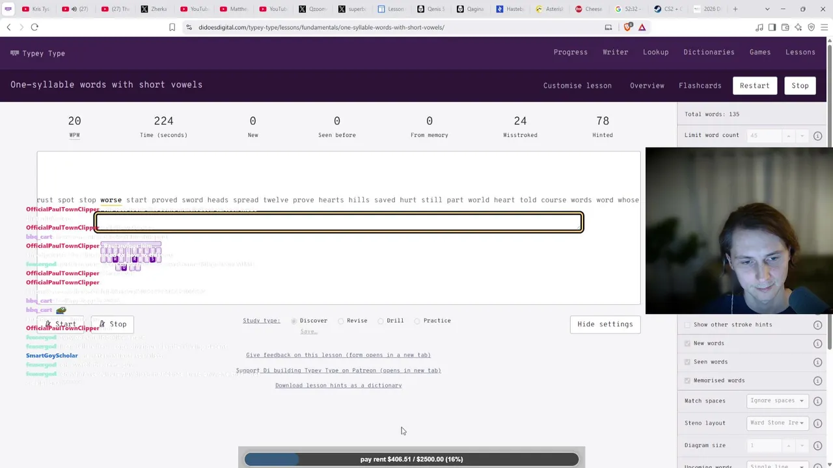The height and width of the screenshot is (468, 833).
Task: Toggle the Memorised words checkbox
Action: [x=688, y=380]
